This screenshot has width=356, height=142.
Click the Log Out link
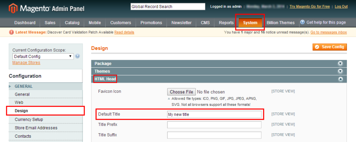click(341, 7)
